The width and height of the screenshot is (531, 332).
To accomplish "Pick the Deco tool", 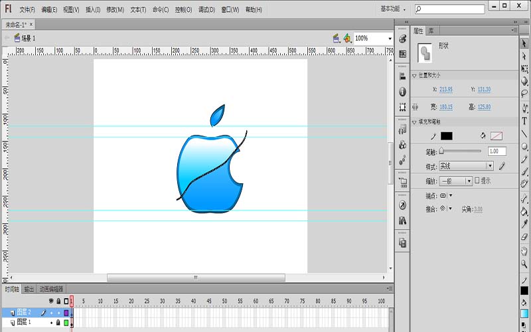I will [524, 184].
